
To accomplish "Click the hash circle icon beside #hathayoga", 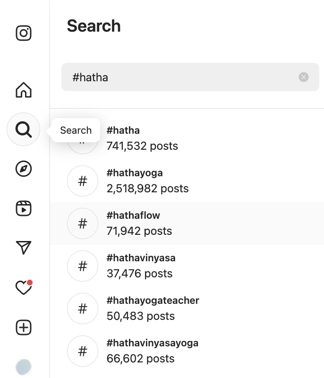I will point(83,181).
